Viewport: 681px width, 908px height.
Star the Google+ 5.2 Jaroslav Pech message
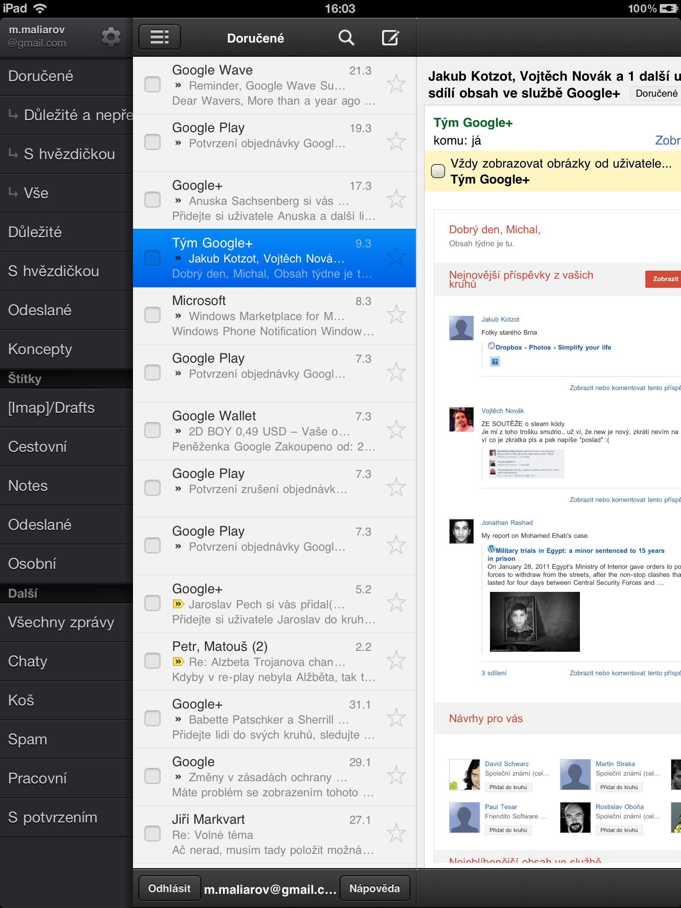pyautogui.click(x=396, y=603)
